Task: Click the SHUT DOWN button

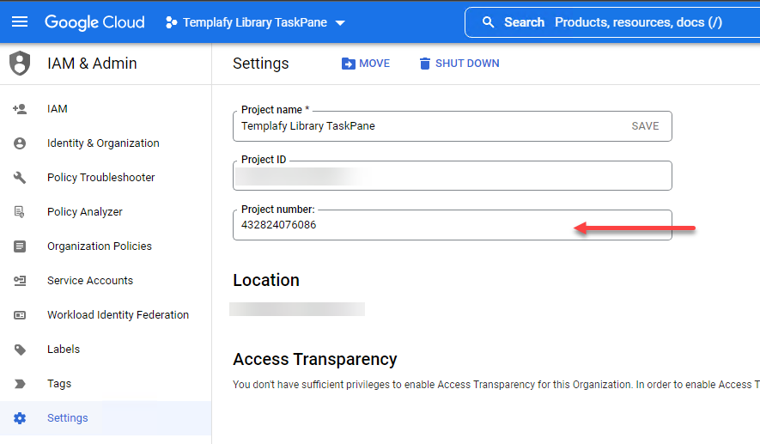Action: coord(459,64)
